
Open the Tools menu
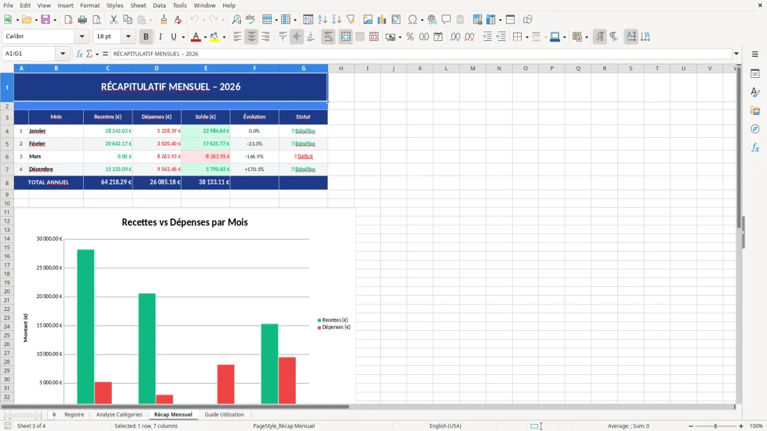click(x=180, y=5)
